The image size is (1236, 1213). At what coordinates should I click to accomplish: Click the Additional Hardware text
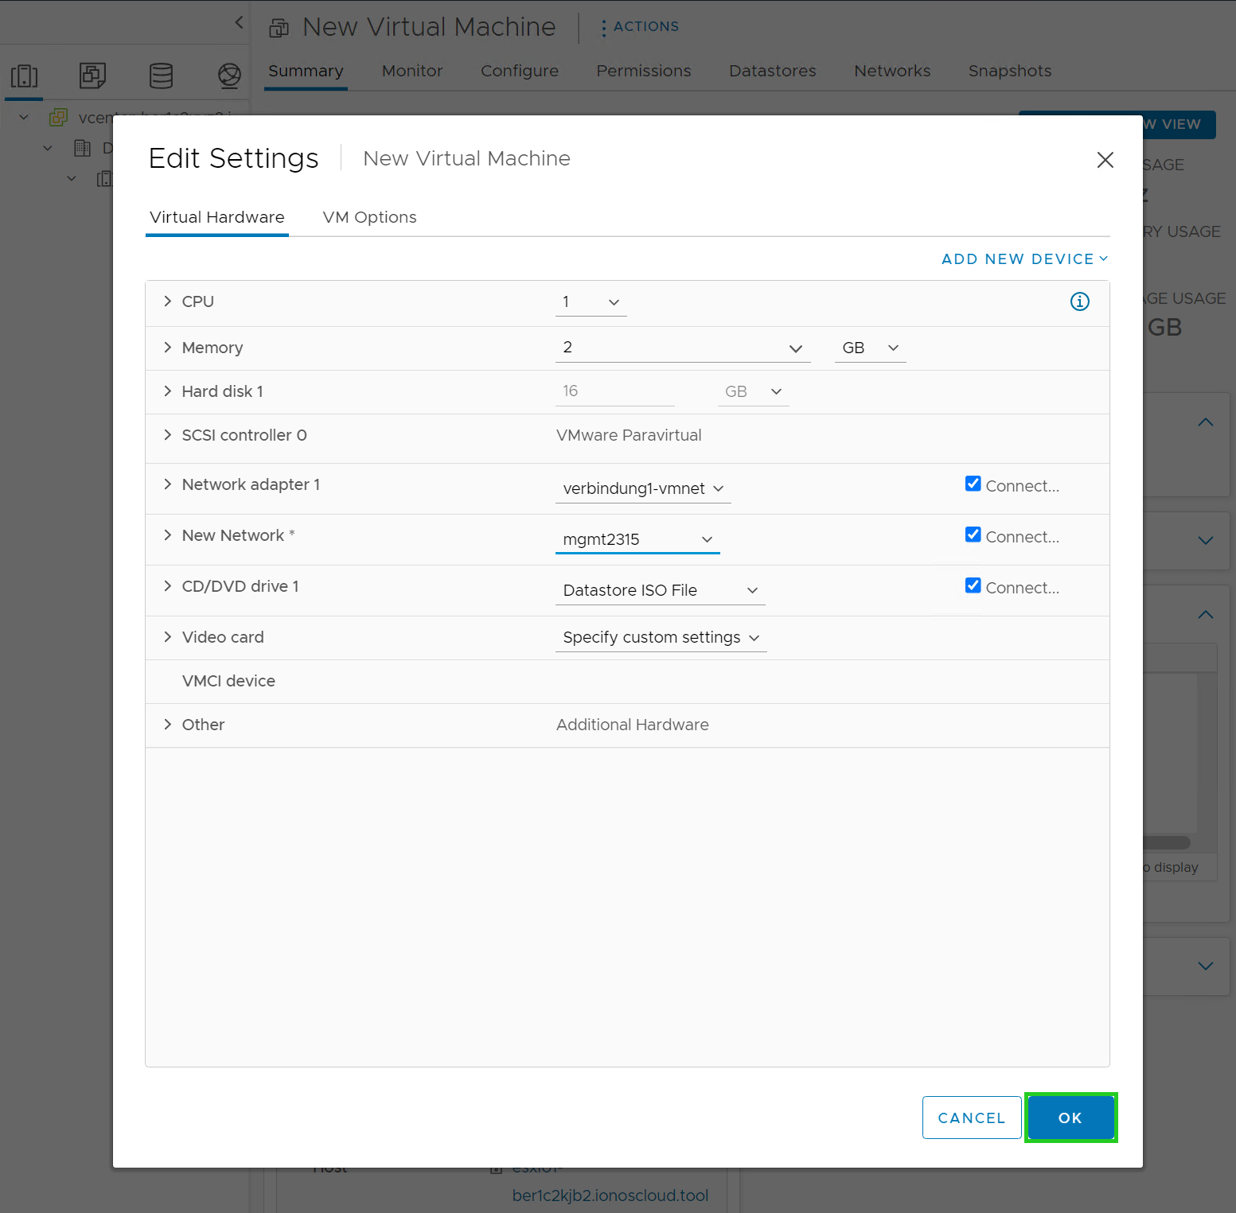click(633, 725)
